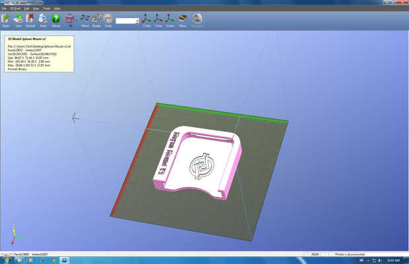Open the 3D Print menu
Viewport: 409px width, 264px height.
[x=15, y=9]
